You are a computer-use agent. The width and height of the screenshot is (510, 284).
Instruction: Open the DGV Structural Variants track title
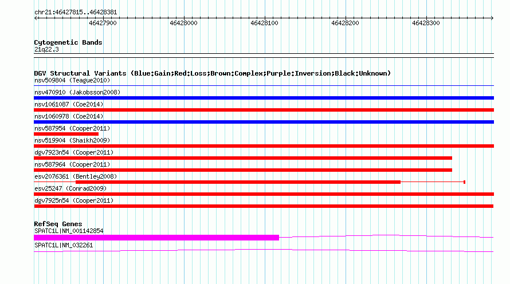coord(212,73)
